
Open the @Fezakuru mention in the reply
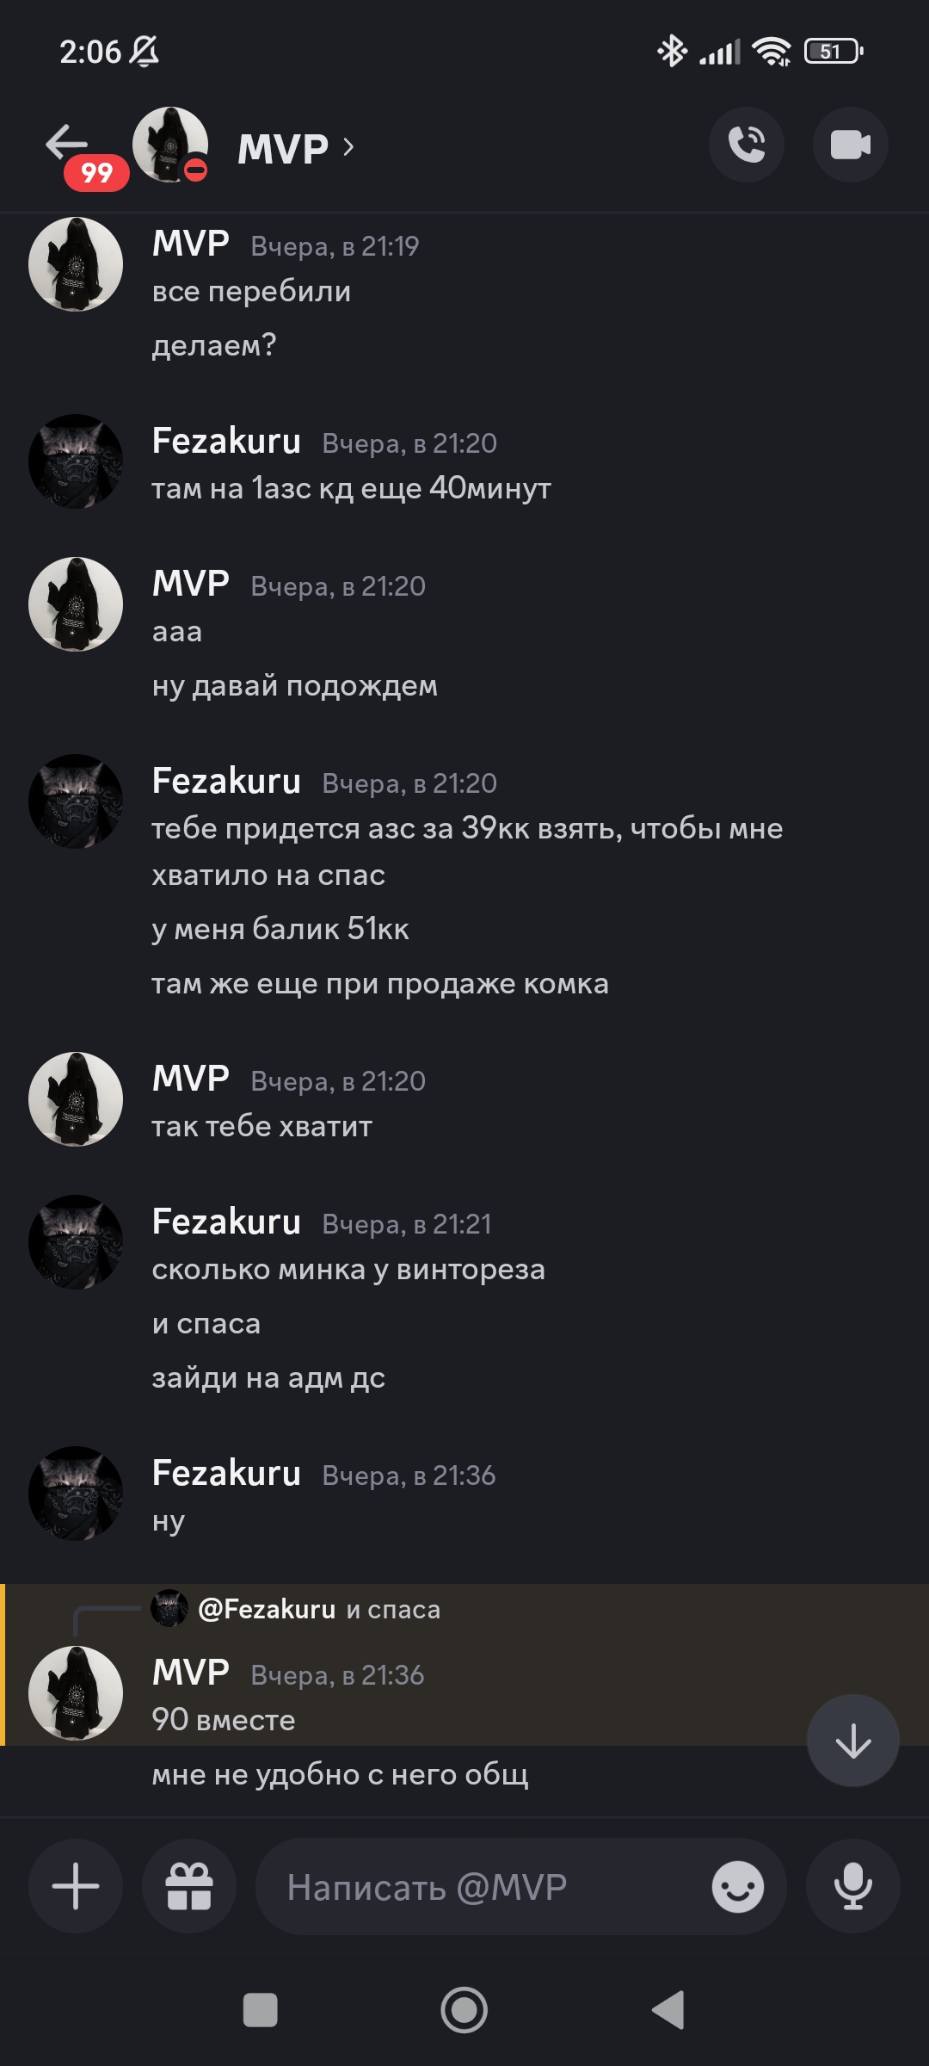pyautogui.click(x=267, y=1609)
